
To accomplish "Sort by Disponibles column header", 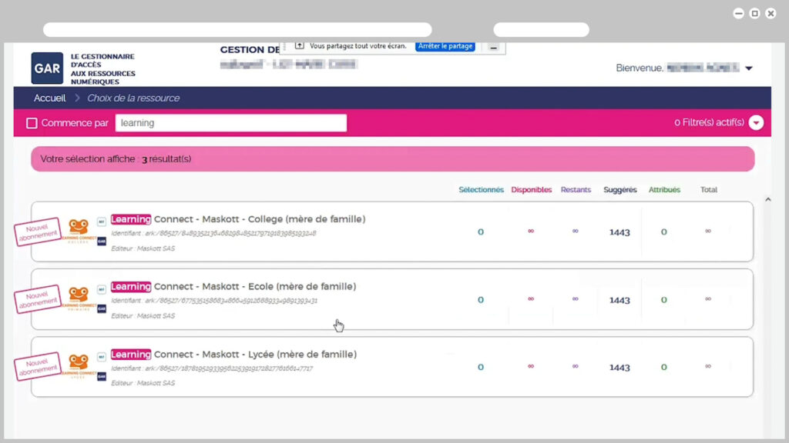I will pos(532,189).
